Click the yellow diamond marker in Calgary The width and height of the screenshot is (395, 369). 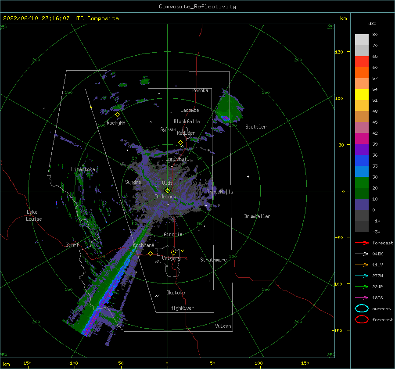click(173, 253)
